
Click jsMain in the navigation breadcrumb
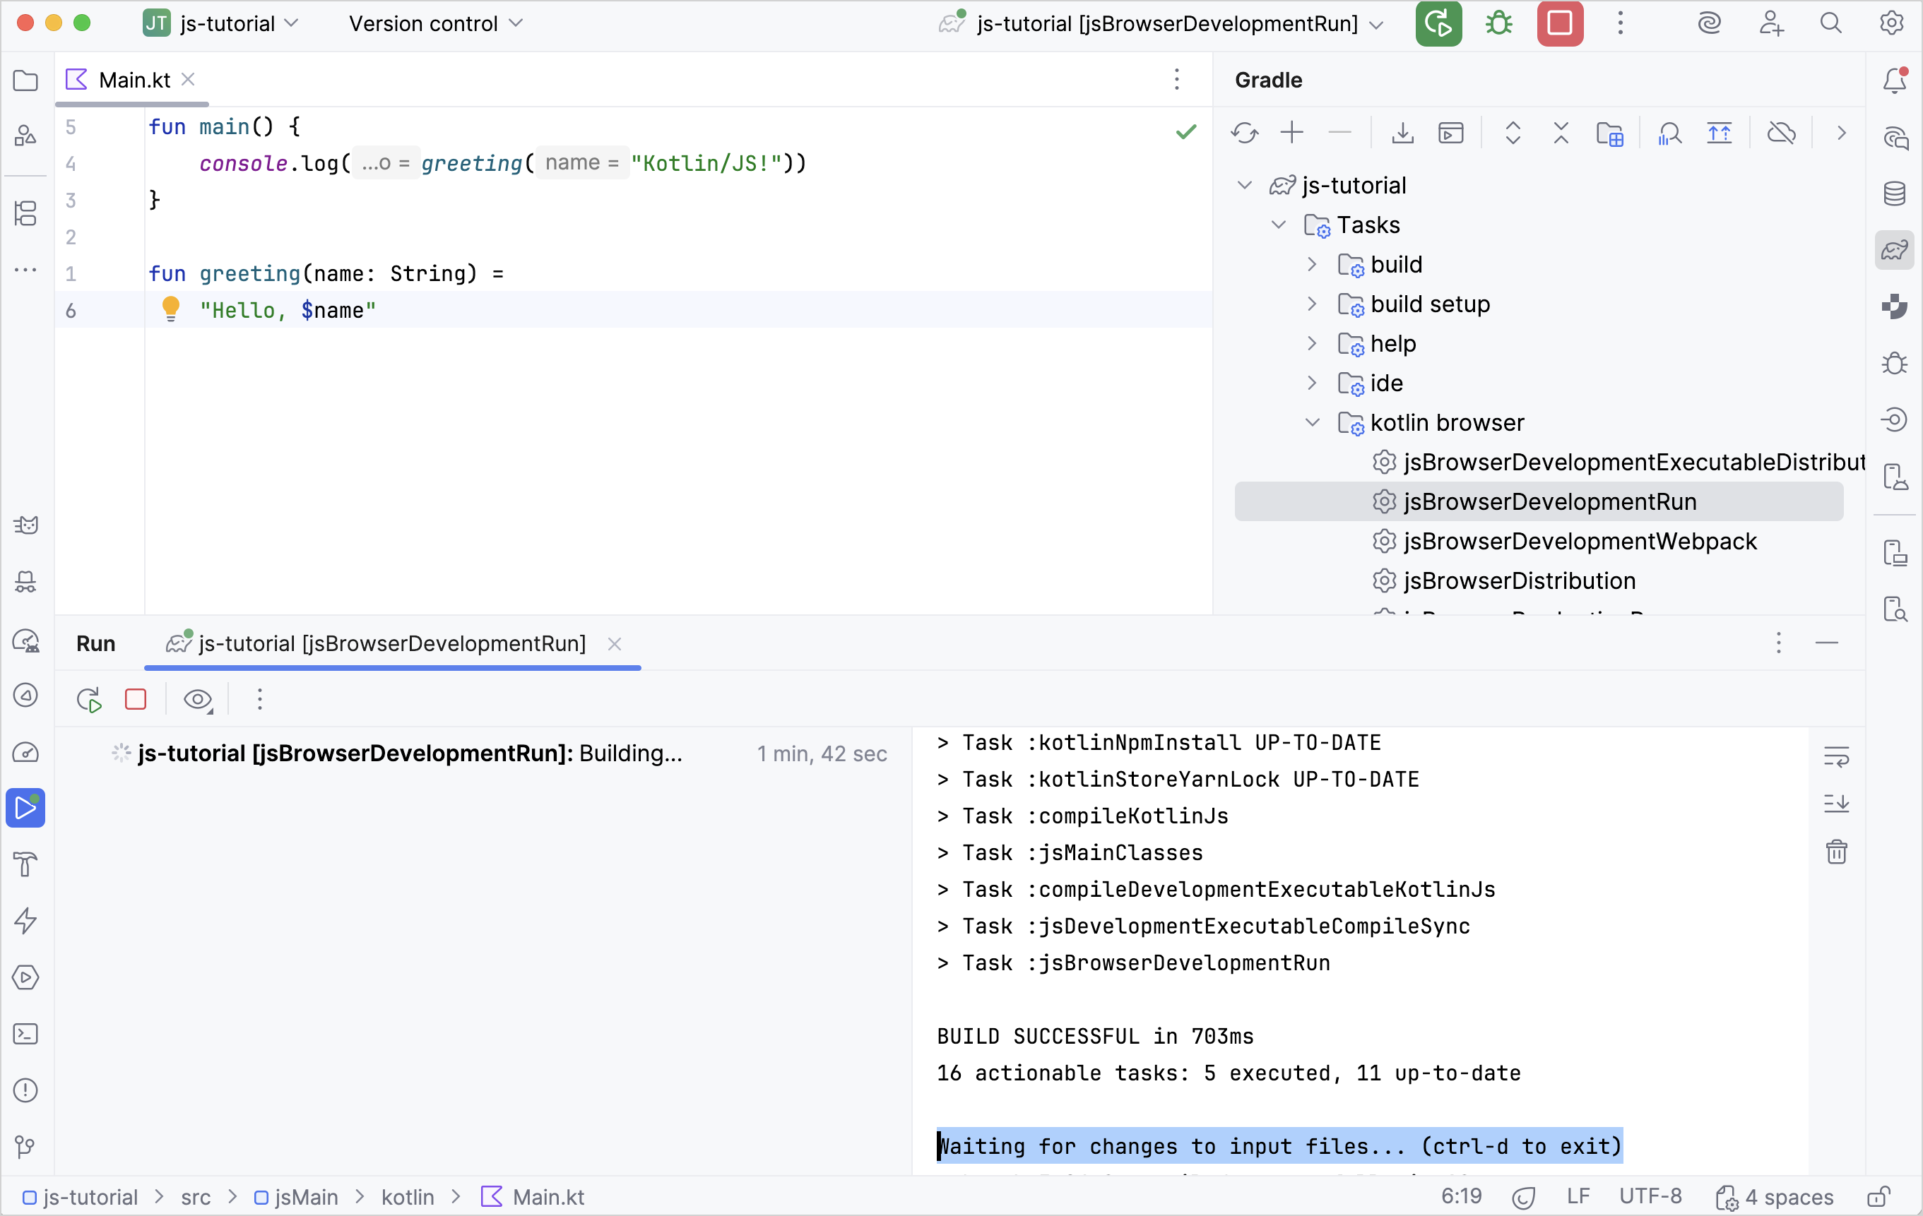(304, 1196)
